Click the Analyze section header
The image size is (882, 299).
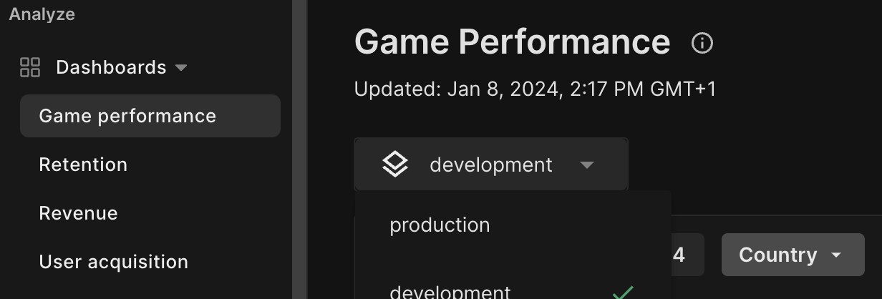42,14
